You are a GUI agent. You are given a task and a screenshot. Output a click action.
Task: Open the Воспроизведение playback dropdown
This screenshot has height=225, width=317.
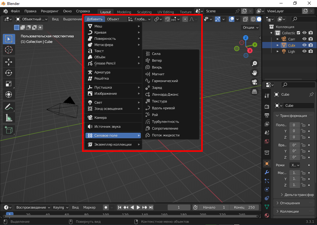(33, 207)
